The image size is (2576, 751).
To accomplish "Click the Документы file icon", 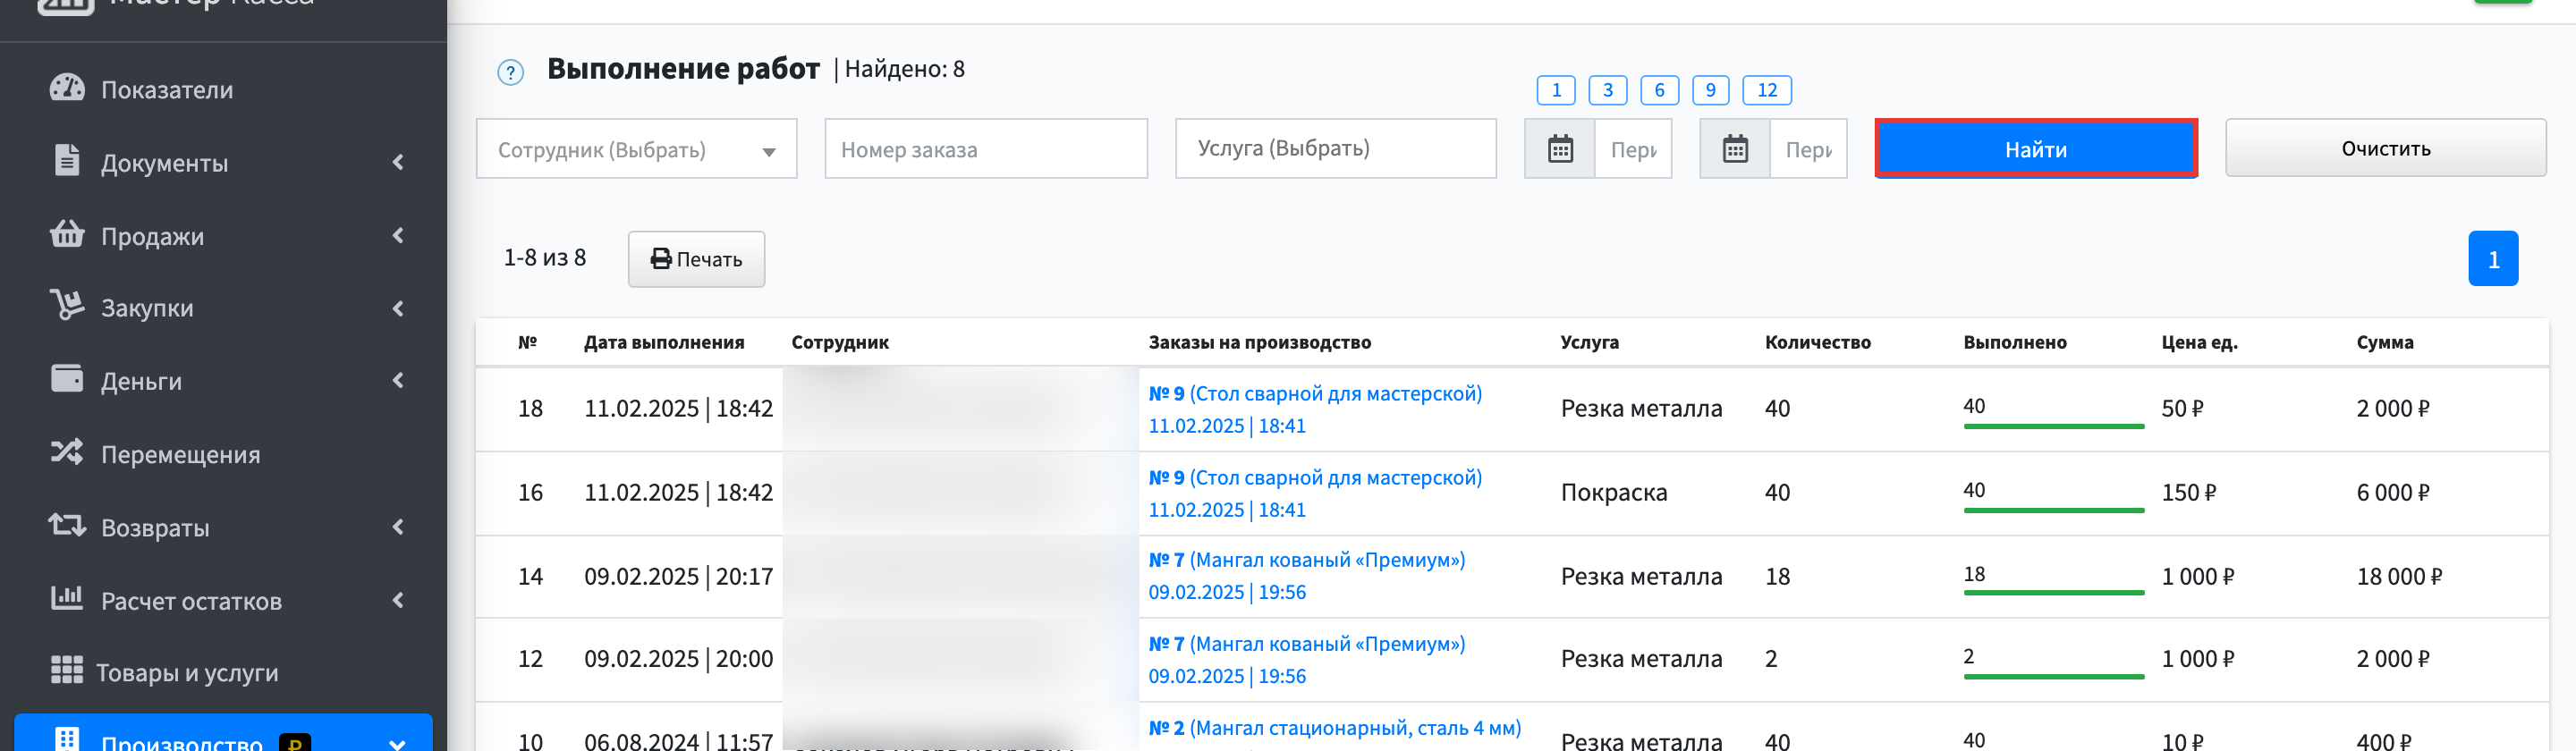I will point(67,161).
